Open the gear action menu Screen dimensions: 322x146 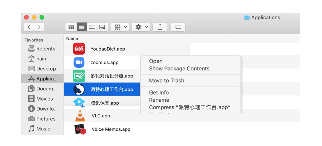pyautogui.click(x=141, y=27)
